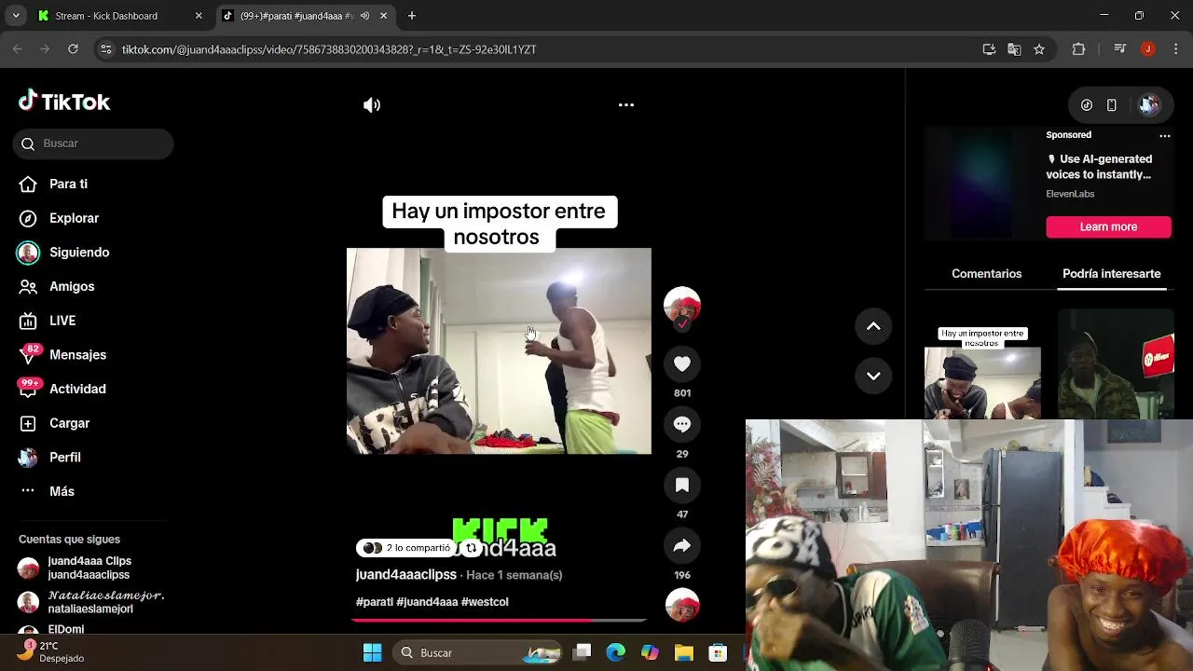Like the video with the heart icon

(x=682, y=363)
